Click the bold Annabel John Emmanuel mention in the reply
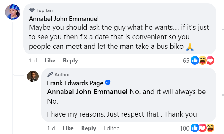This screenshot has height=134, width=224. pyautogui.click(x=87, y=92)
